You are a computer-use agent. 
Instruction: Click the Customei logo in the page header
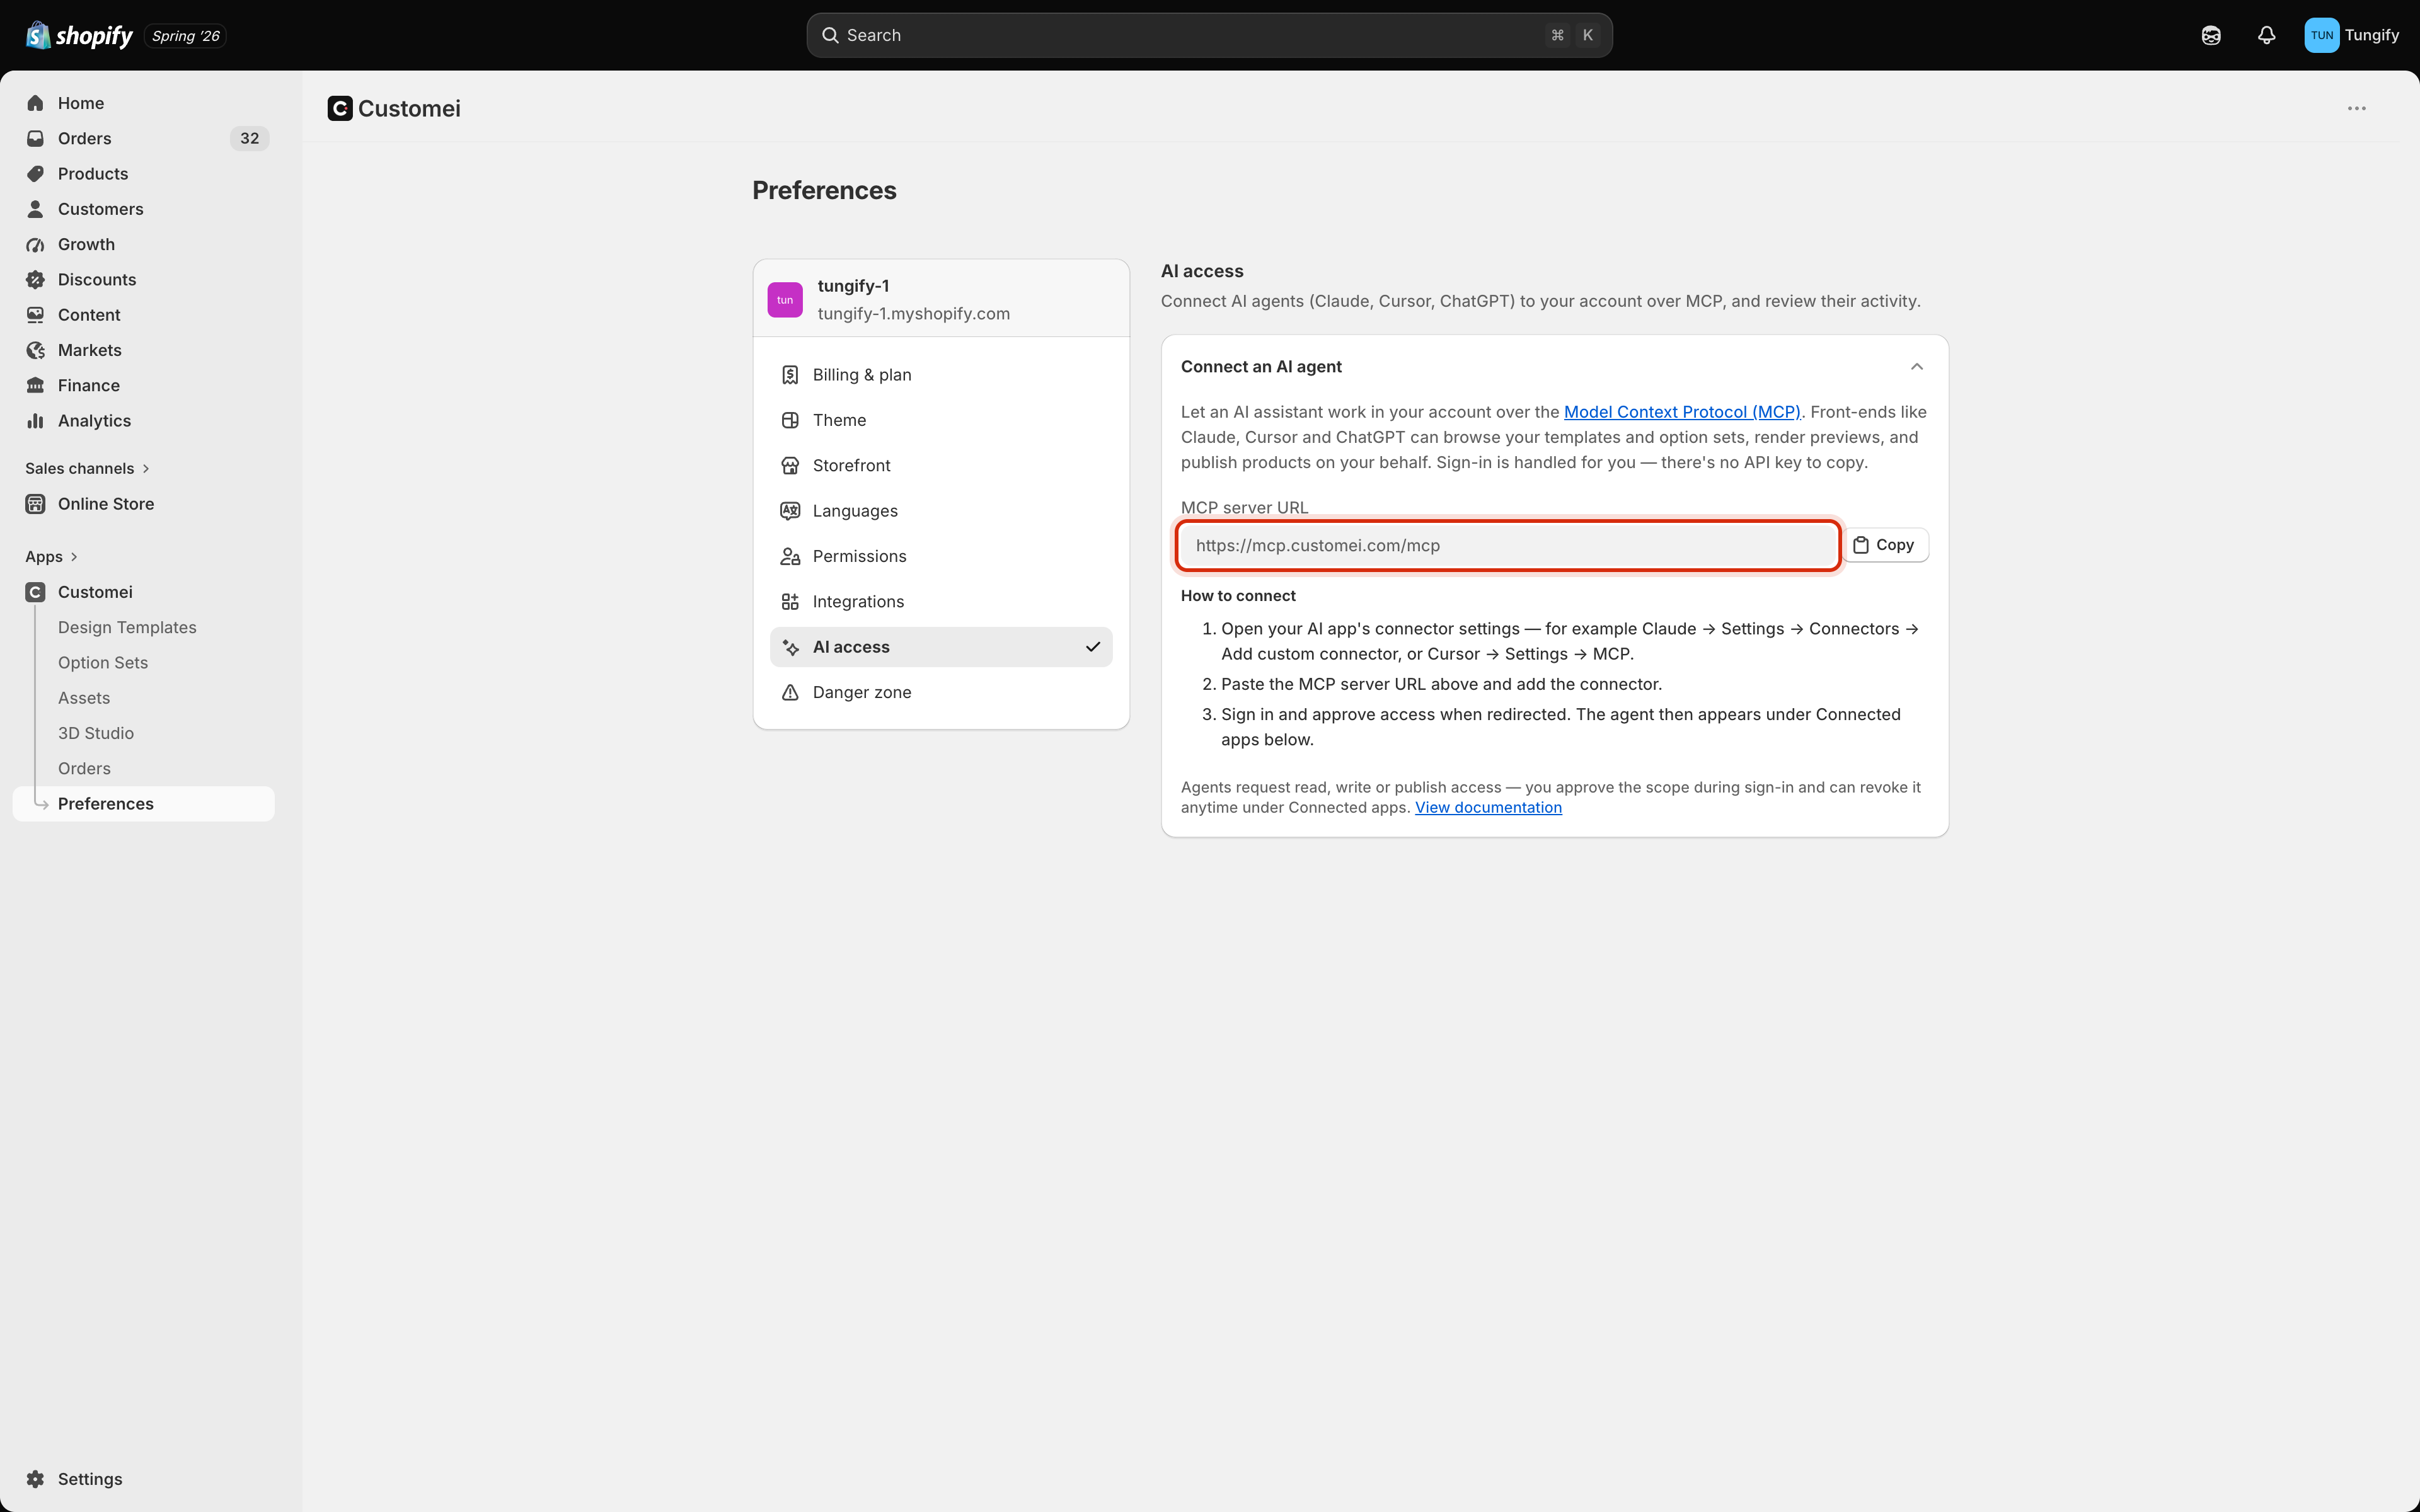[x=340, y=108]
